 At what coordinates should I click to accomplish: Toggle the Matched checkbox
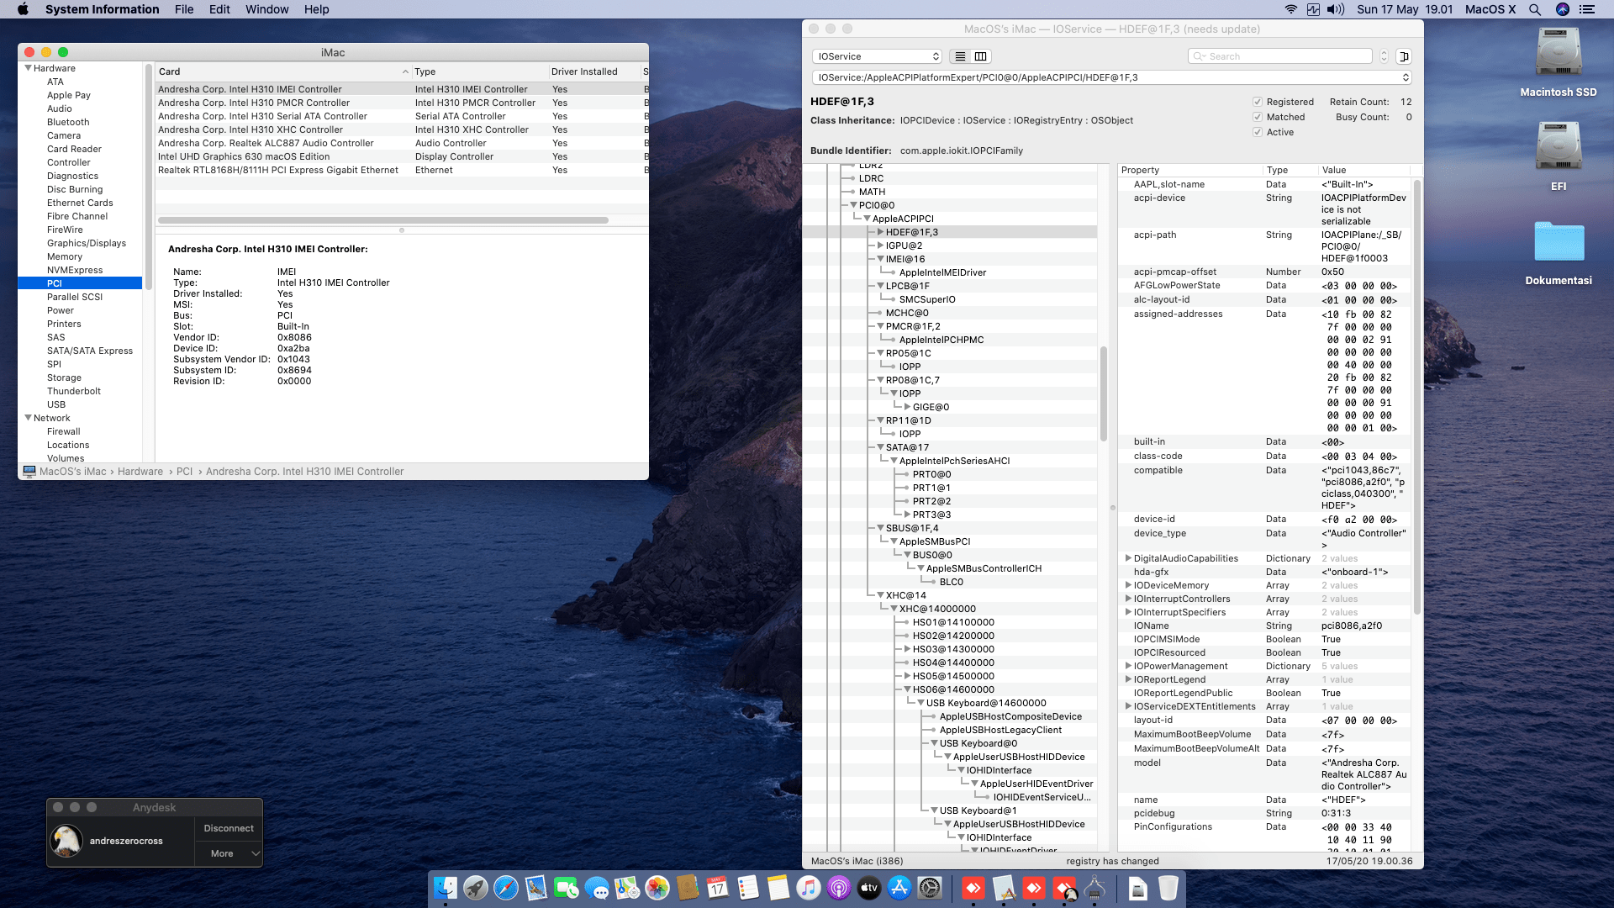1258,117
